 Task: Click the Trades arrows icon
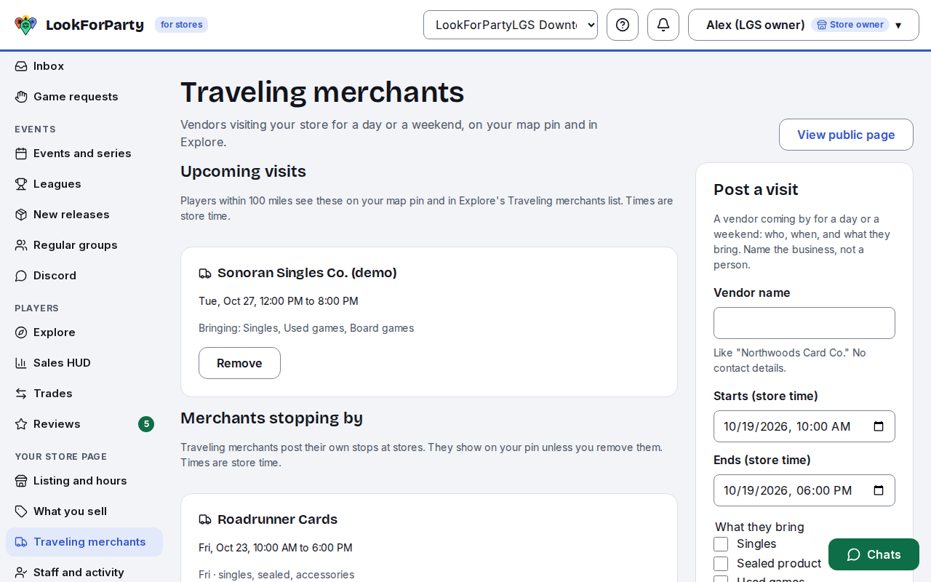tap(21, 394)
